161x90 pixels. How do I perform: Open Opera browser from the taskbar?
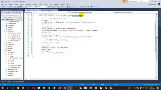click(33, 88)
